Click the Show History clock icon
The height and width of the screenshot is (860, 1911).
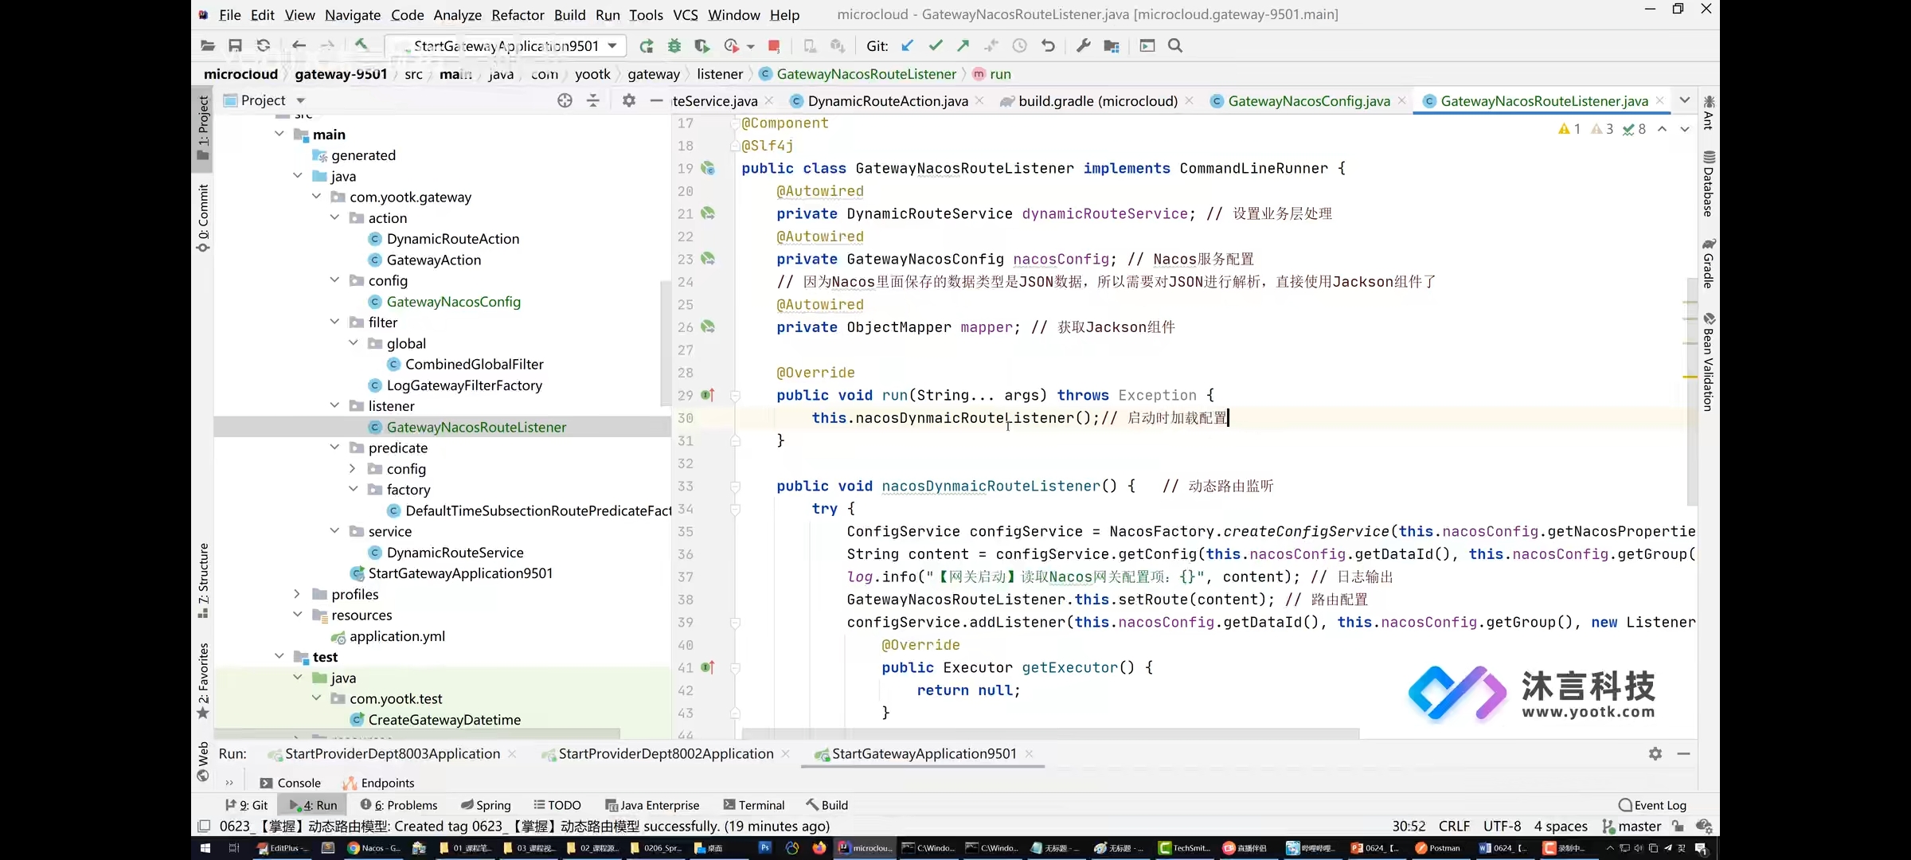[1020, 45]
